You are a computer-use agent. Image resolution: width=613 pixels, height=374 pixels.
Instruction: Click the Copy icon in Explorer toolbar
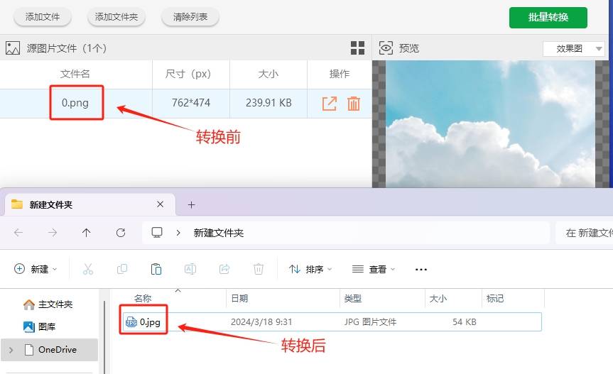(x=122, y=269)
